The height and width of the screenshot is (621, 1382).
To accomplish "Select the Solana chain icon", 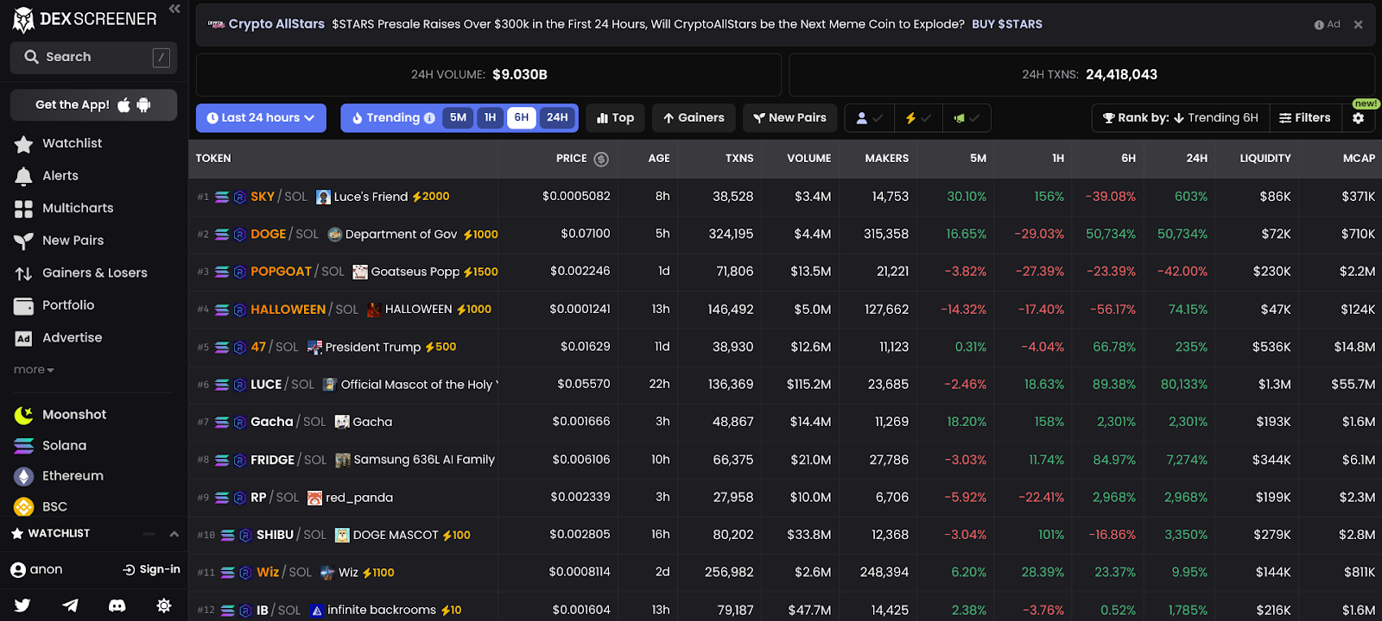I will [23, 446].
